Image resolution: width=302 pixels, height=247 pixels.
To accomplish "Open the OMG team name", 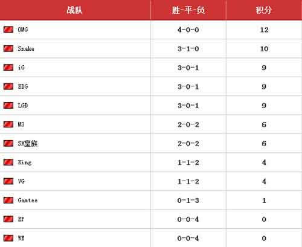I will 23,30.
